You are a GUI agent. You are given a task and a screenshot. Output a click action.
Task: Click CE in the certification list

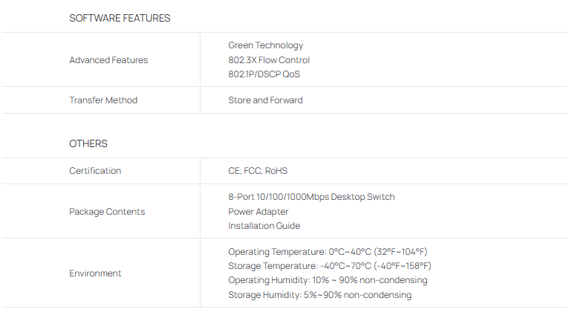[x=234, y=171]
